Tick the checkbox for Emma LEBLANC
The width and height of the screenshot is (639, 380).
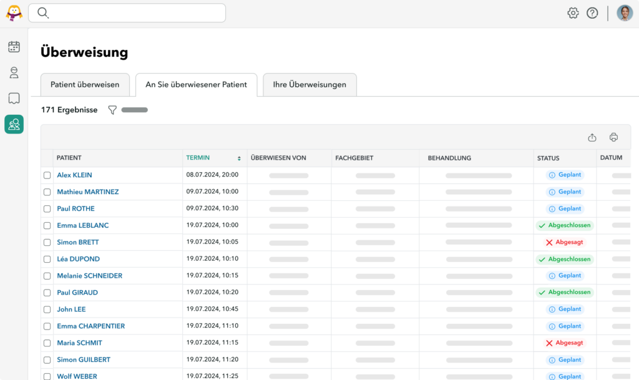click(x=47, y=226)
